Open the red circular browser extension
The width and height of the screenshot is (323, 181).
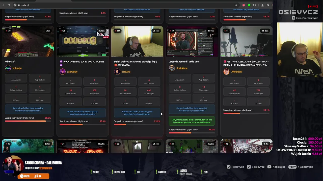pos(244,5)
